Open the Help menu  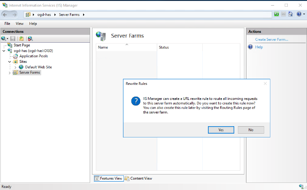33,23
